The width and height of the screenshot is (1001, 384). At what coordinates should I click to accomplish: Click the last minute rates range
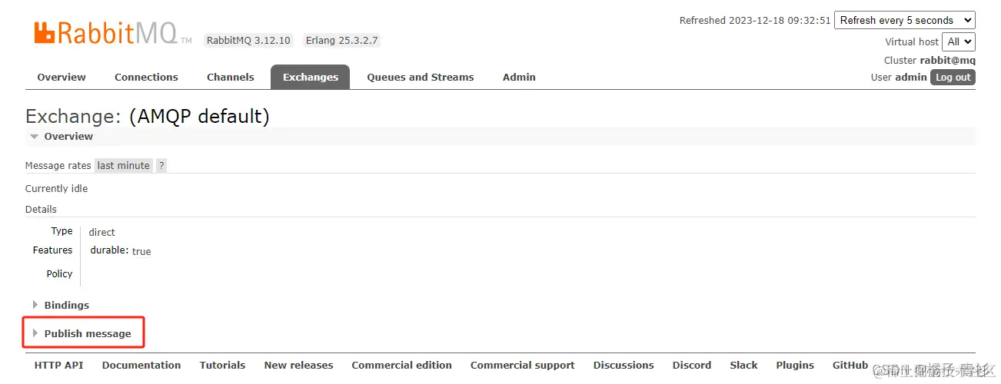(x=123, y=165)
